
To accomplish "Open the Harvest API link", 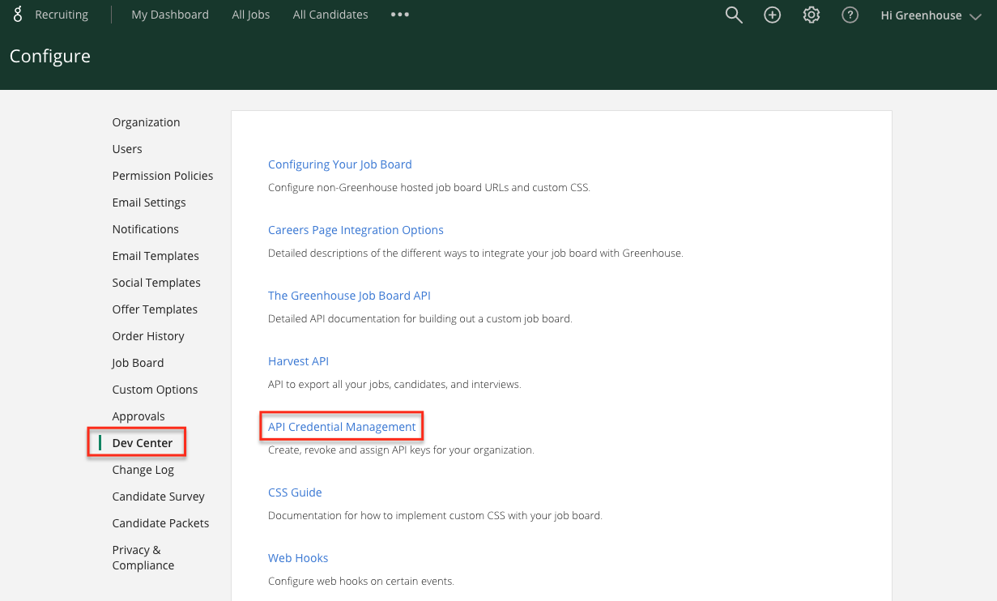I will coord(298,361).
